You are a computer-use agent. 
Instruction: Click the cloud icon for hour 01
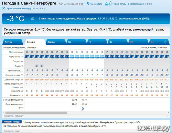pyautogui.click(x=27, y=56)
